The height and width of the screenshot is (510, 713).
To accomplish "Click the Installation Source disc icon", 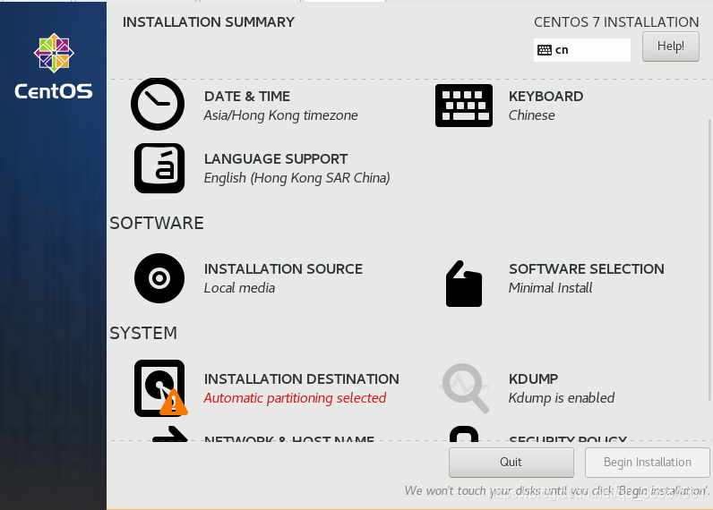I will pos(159,278).
